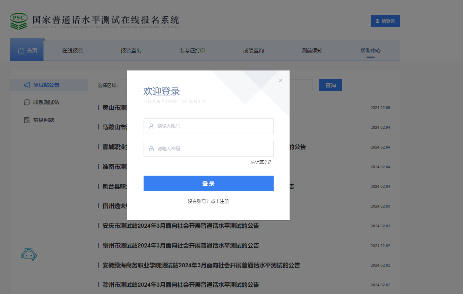Viewport: 463px width, 294px height.
Task: Click the person icon in the account field
Action: 151,126
